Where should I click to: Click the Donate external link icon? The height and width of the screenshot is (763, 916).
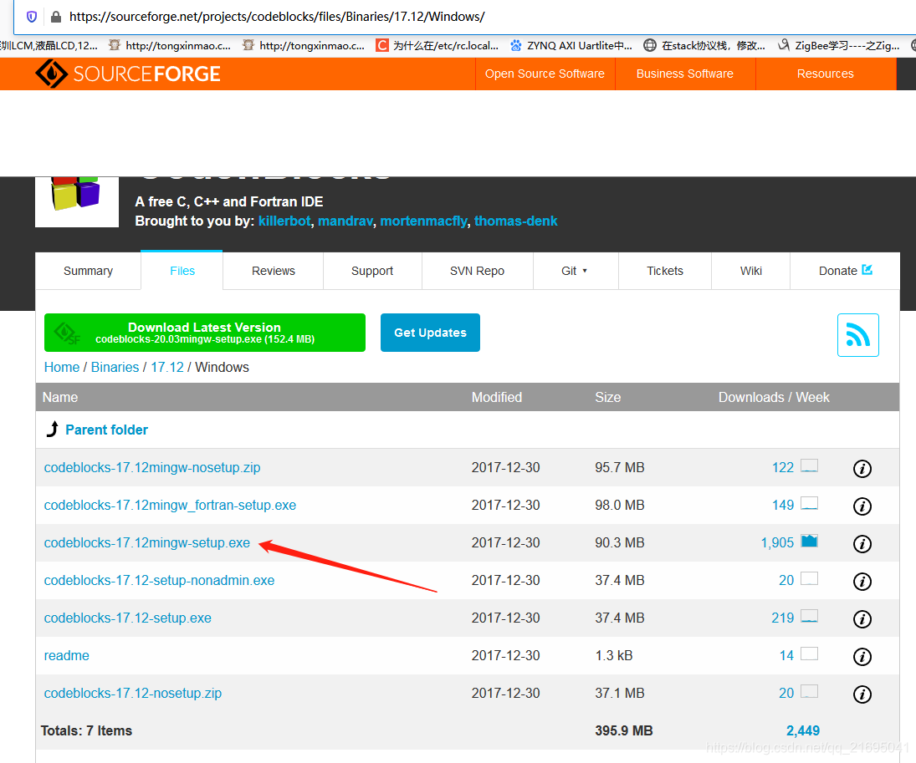pos(867,270)
